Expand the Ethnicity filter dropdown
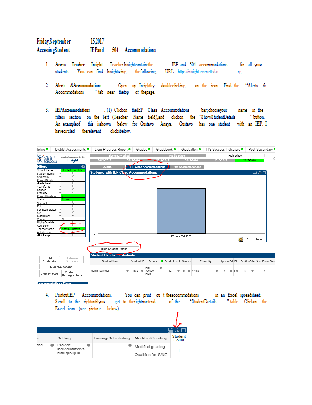Screen dimensions: 312x405 60,193
